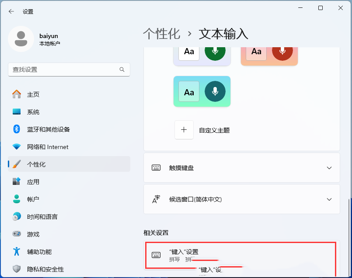
Task: Select the teal microphone theme thumbnail
Action: (202, 91)
